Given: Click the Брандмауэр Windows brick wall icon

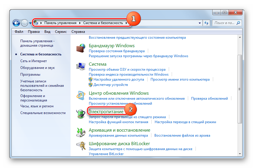Looking at the screenshot, I should coord(81,48).
